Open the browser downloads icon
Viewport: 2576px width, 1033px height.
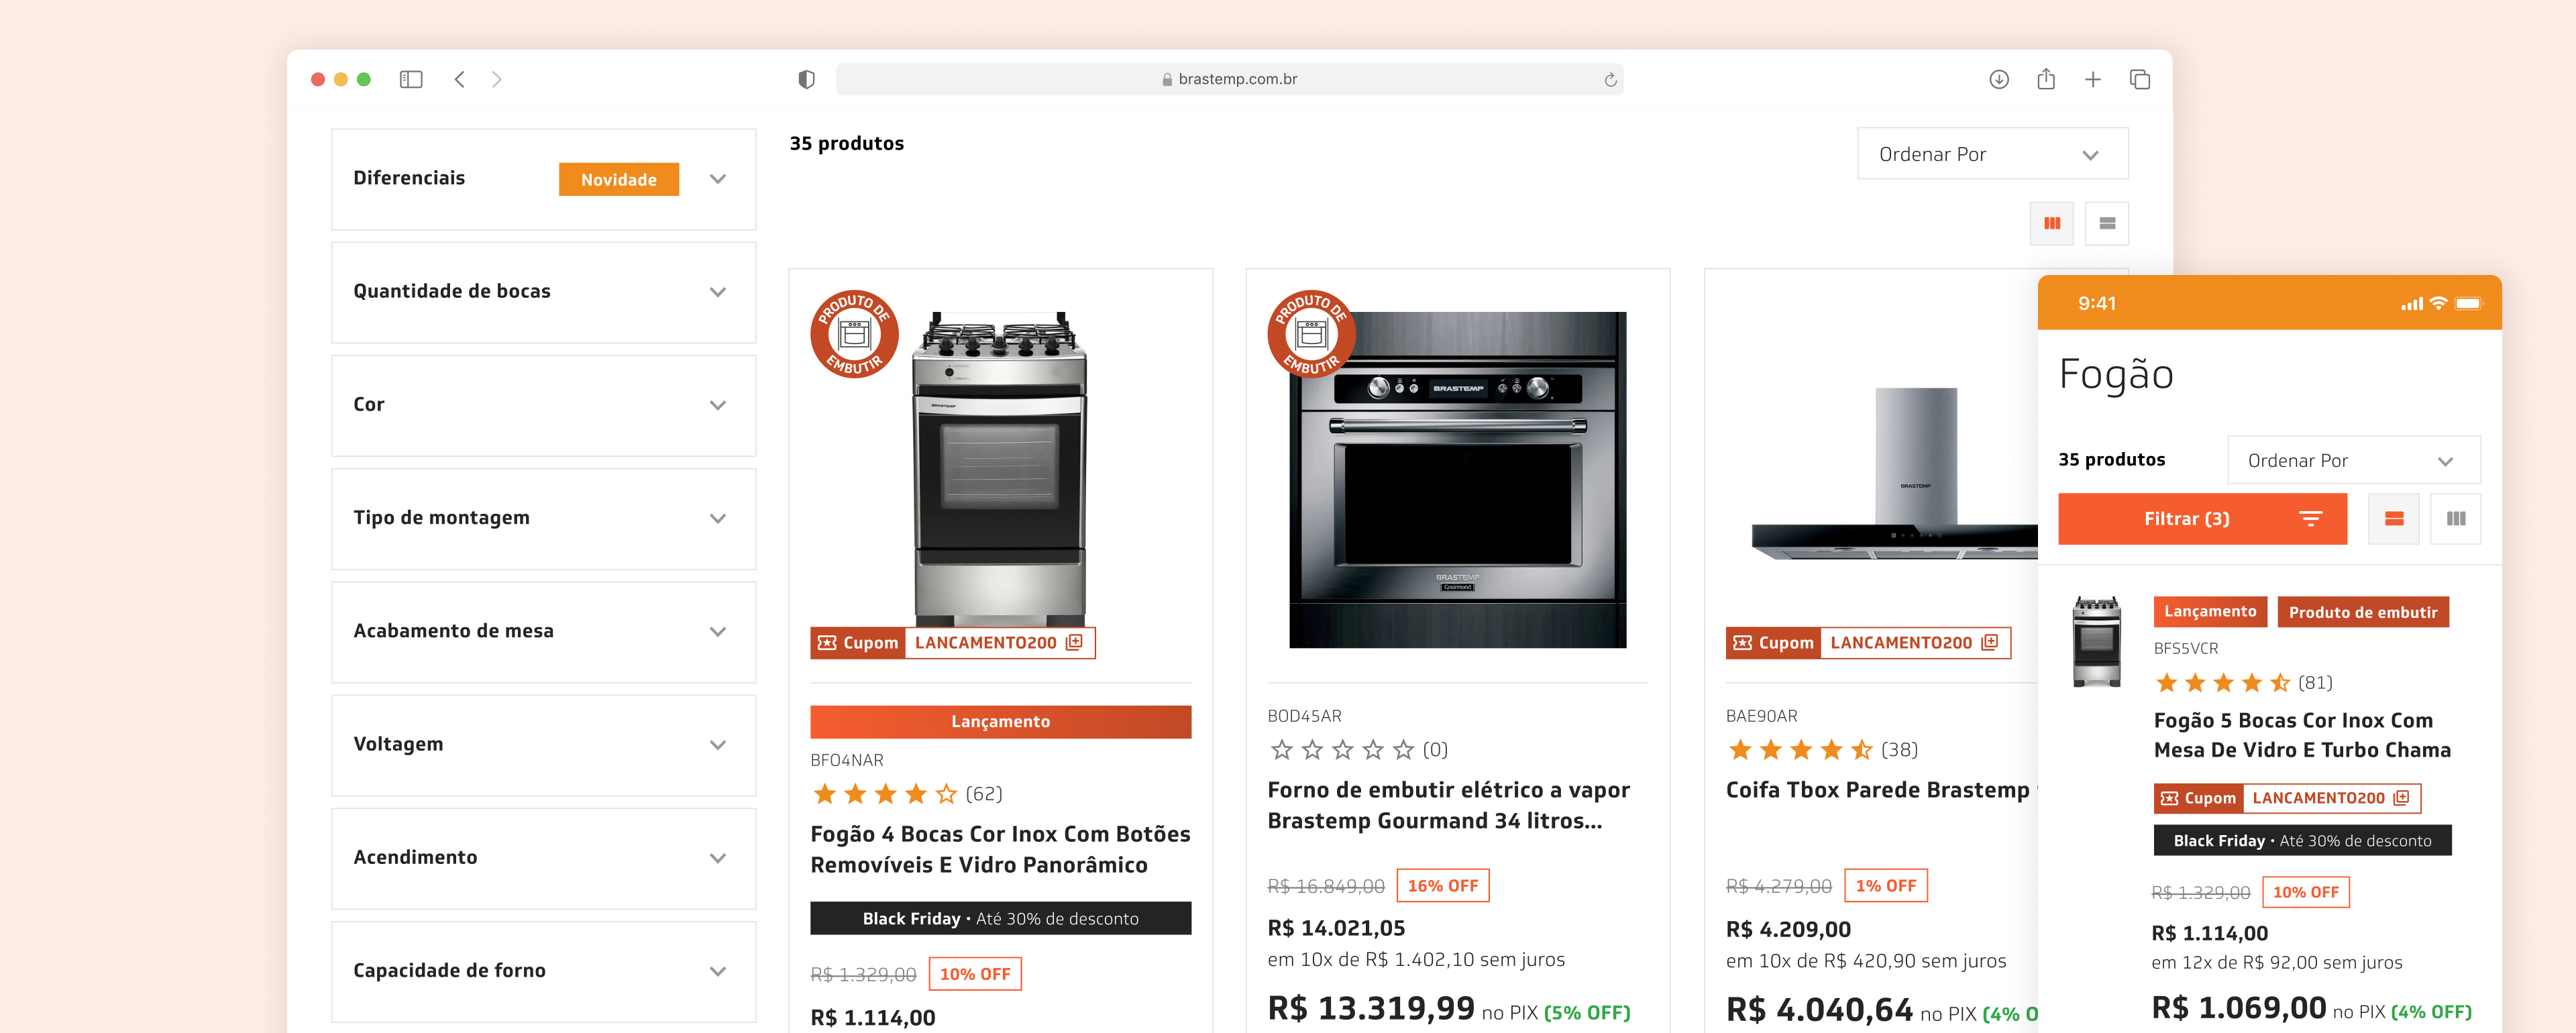1998,79
